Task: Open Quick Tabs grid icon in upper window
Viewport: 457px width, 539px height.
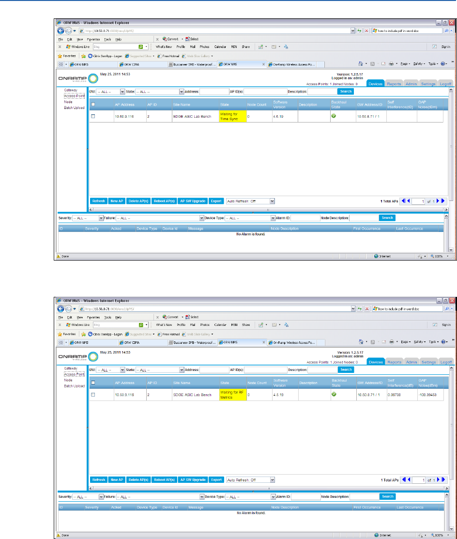Action: click(61, 64)
